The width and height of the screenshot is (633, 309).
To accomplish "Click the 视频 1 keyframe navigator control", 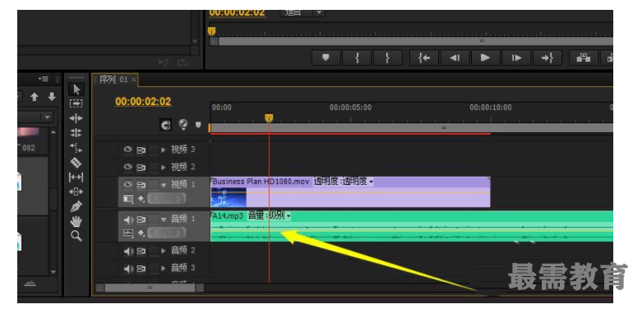I will [167, 198].
